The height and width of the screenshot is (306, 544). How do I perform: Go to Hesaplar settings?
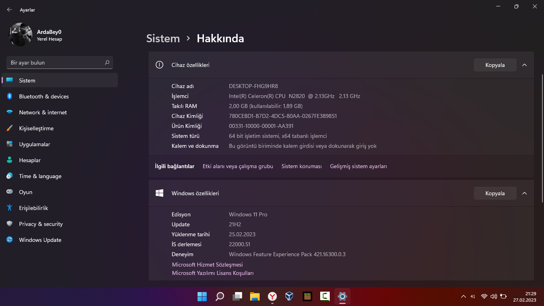point(60,160)
